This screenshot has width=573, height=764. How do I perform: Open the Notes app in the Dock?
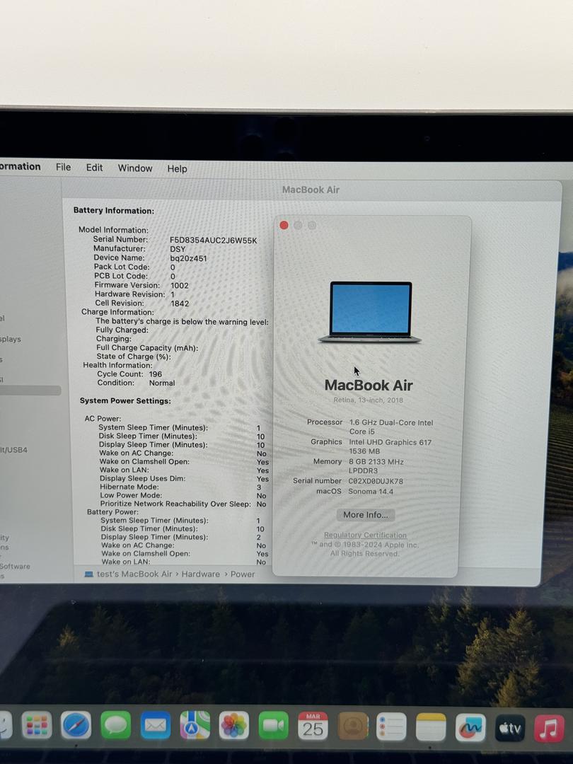click(431, 727)
